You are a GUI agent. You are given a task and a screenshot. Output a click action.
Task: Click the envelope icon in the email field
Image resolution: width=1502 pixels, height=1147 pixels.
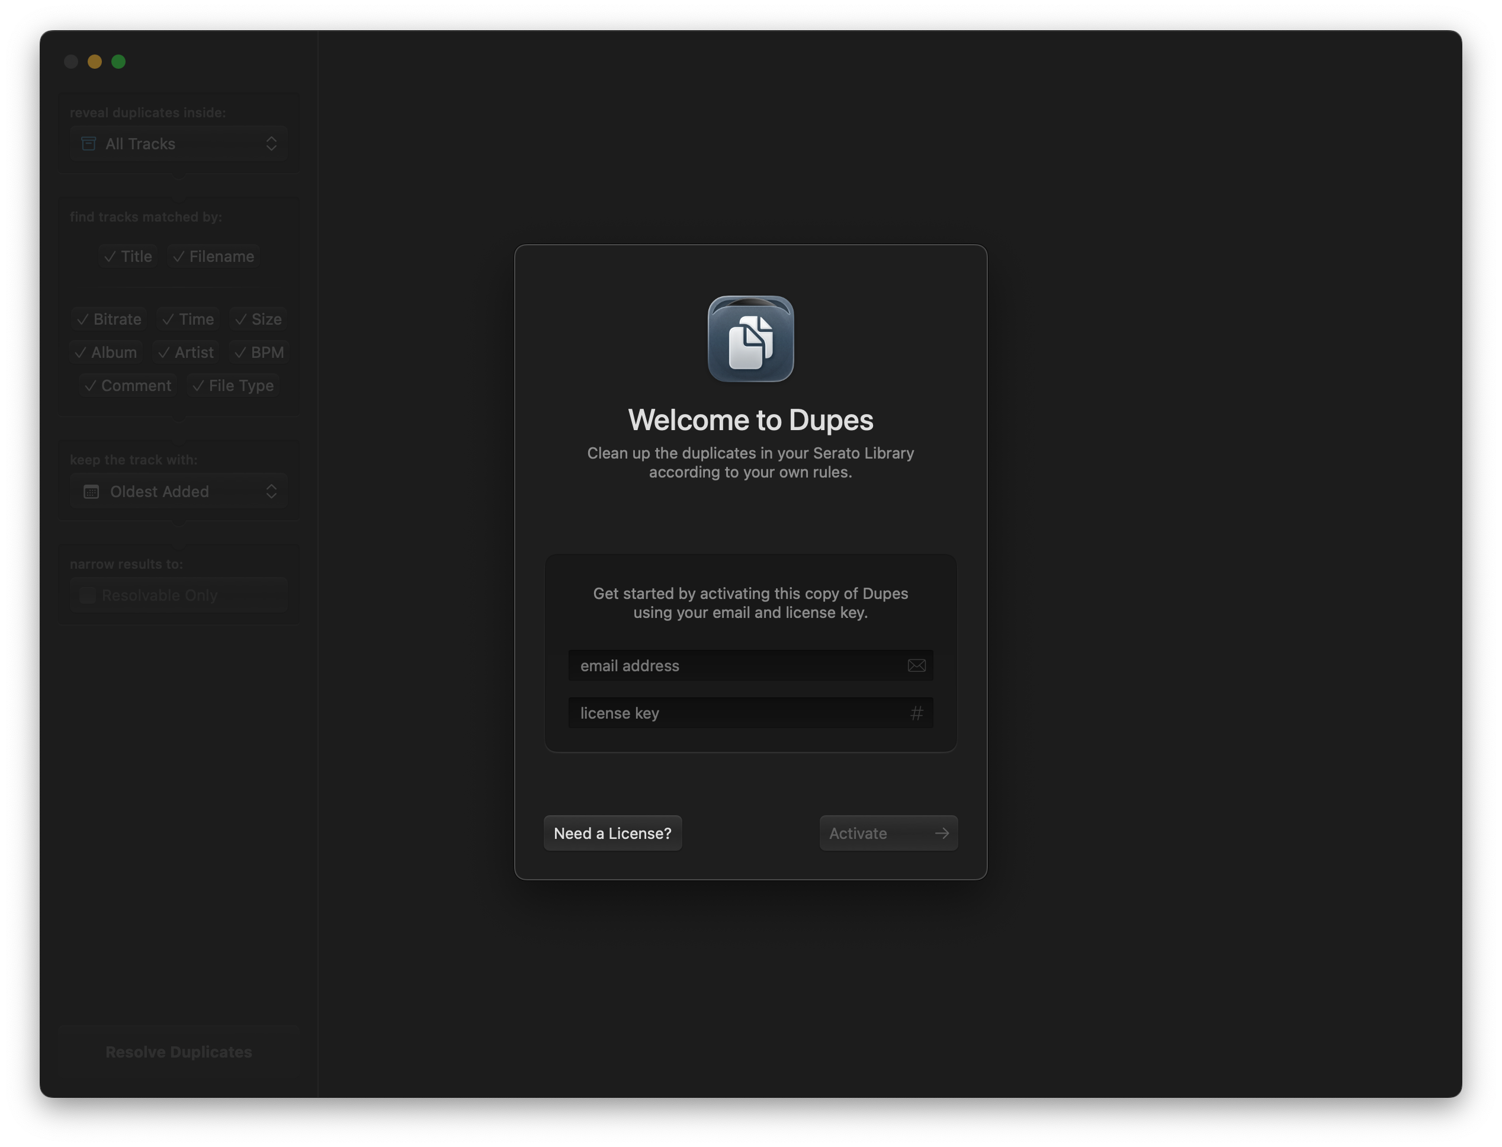click(x=916, y=665)
